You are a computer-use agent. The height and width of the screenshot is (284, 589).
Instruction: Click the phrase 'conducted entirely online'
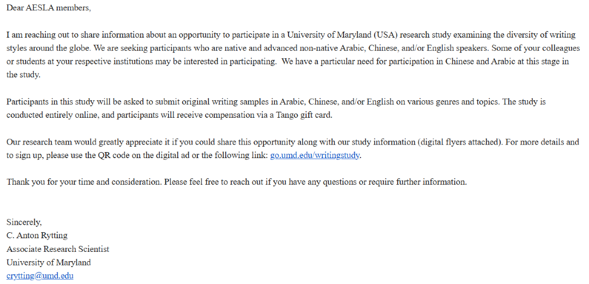pos(52,115)
